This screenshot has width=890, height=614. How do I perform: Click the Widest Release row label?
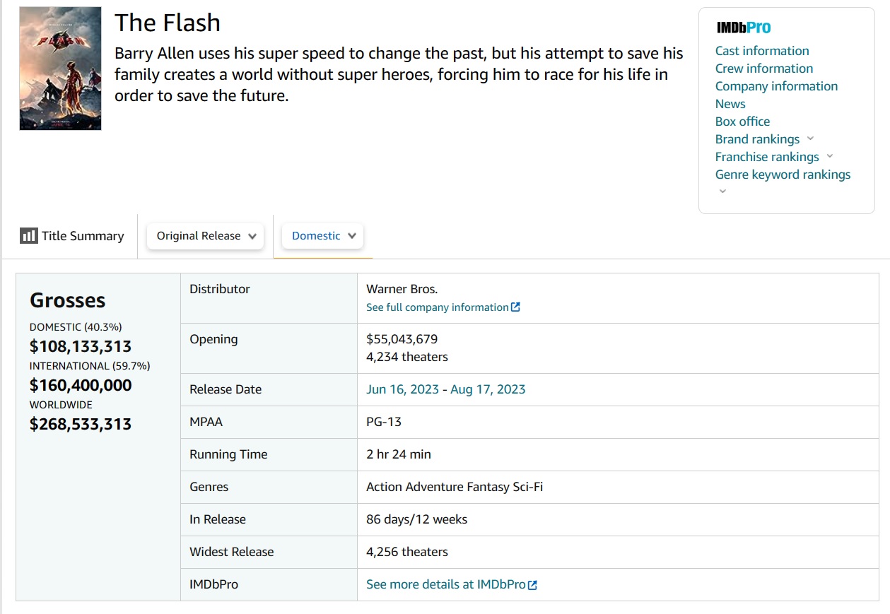pyautogui.click(x=232, y=552)
